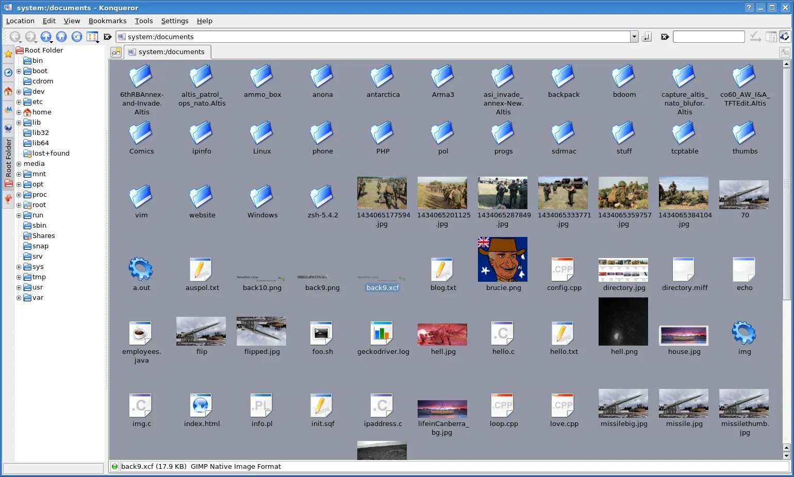Open the Bookmarks menu

[x=107, y=21]
